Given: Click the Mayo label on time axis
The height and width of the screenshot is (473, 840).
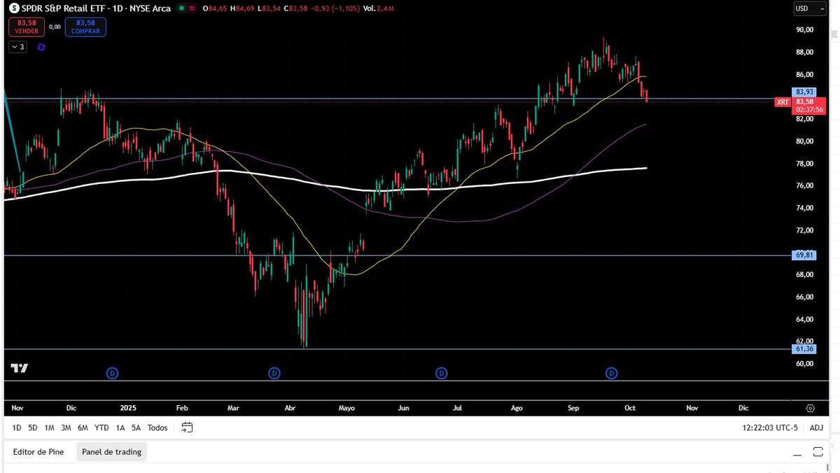Looking at the screenshot, I should click(347, 407).
